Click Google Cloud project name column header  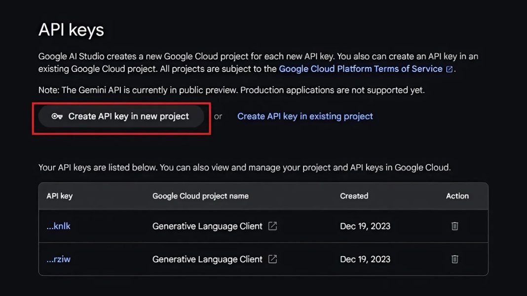(200, 196)
